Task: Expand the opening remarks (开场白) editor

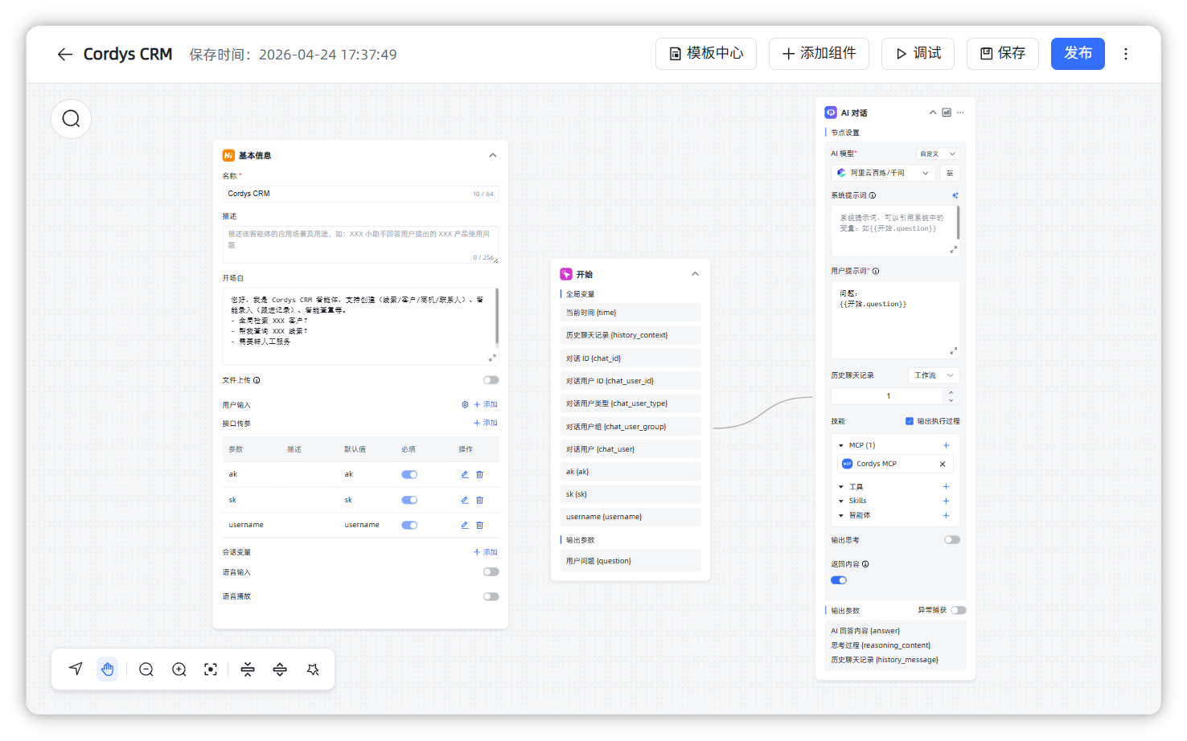Action: pyautogui.click(x=492, y=358)
